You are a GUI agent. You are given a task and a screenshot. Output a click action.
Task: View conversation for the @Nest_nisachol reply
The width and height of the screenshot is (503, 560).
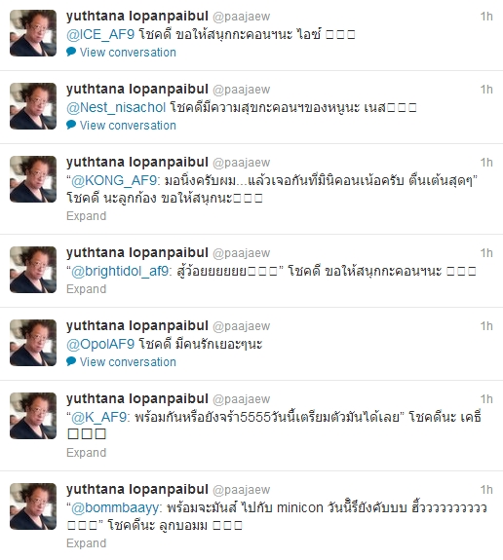click(128, 126)
